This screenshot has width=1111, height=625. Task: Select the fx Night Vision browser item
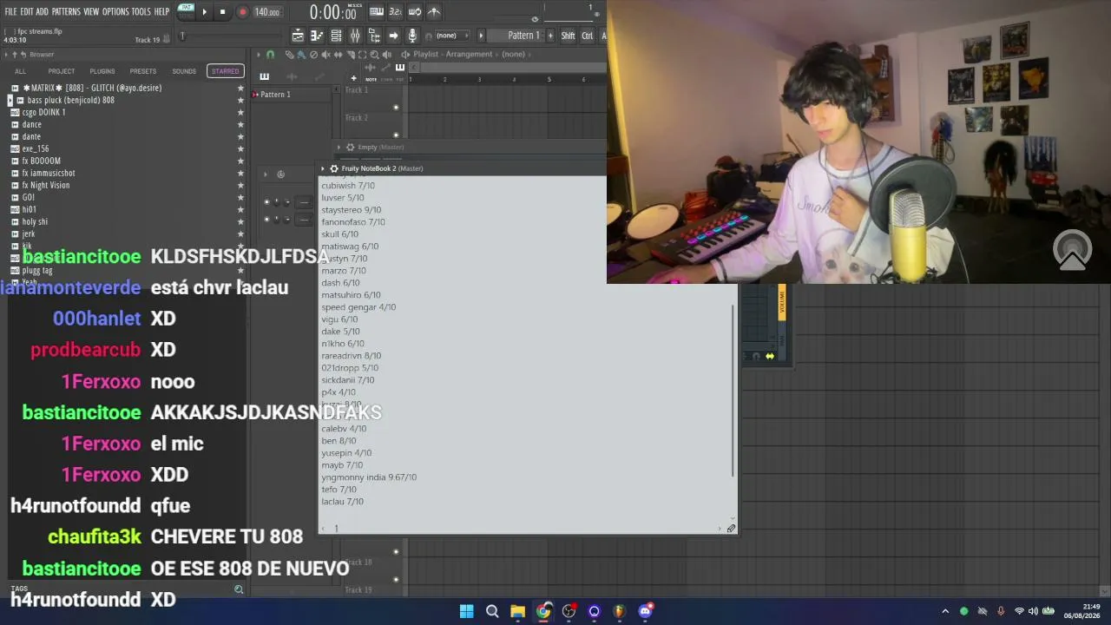46,185
